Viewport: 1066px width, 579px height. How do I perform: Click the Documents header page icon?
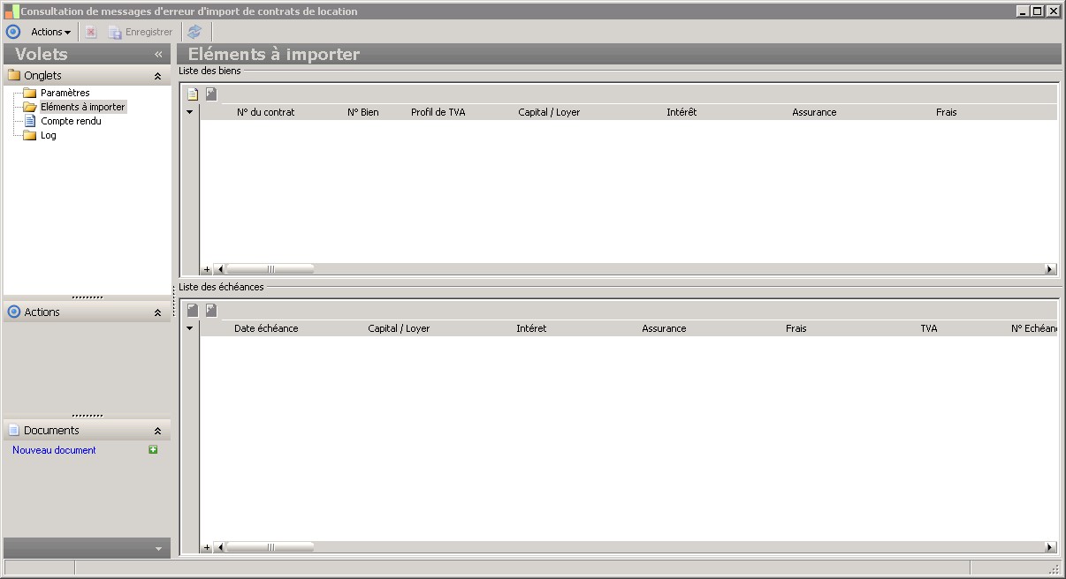click(13, 431)
